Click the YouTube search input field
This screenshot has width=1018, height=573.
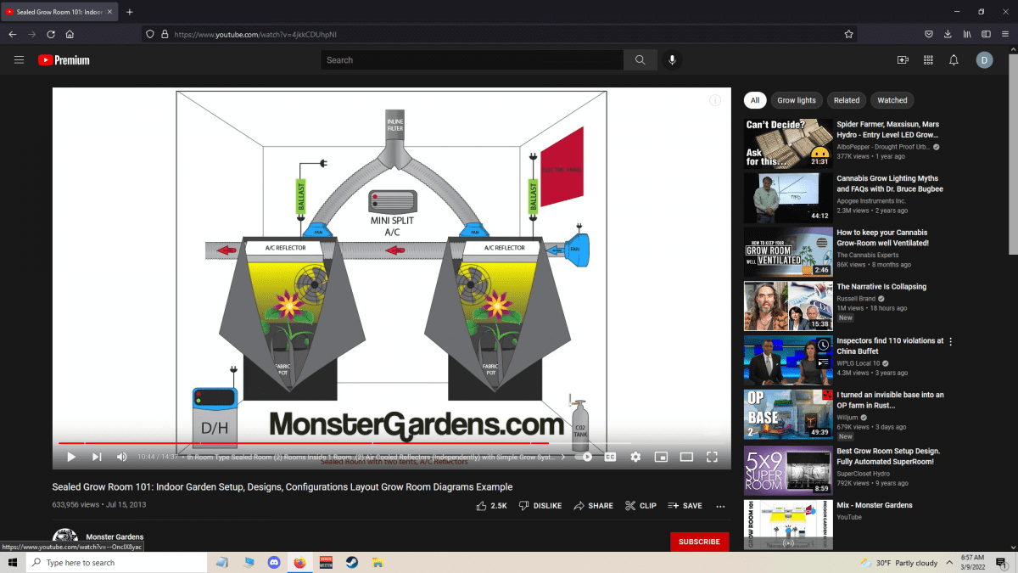click(472, 60)
